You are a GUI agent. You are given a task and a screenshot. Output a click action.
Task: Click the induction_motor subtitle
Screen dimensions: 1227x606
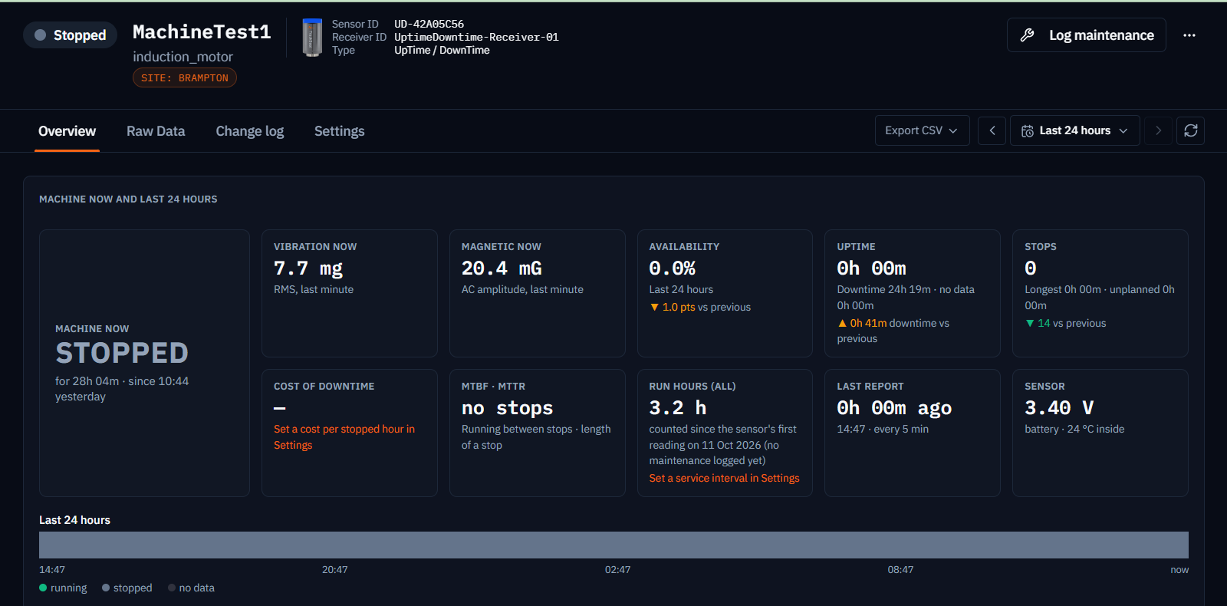click(x=183, y=57)
